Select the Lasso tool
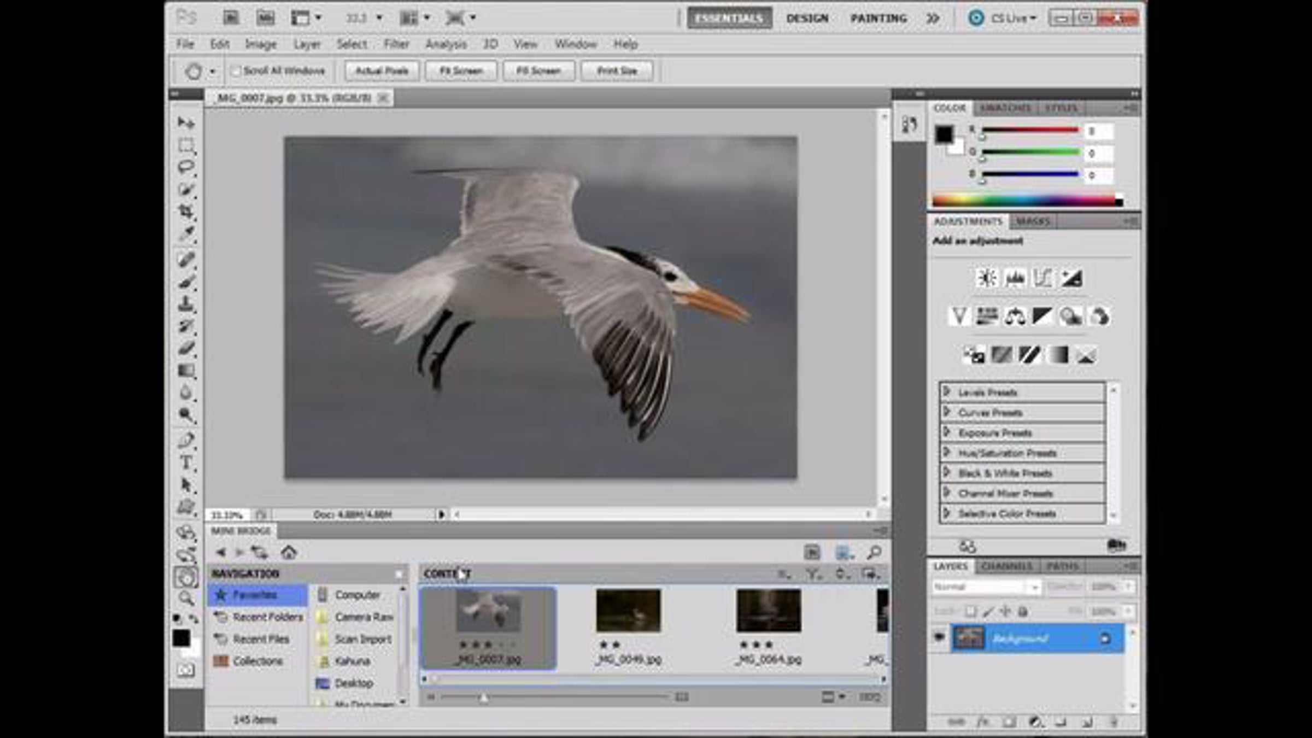 coord(186,167)
